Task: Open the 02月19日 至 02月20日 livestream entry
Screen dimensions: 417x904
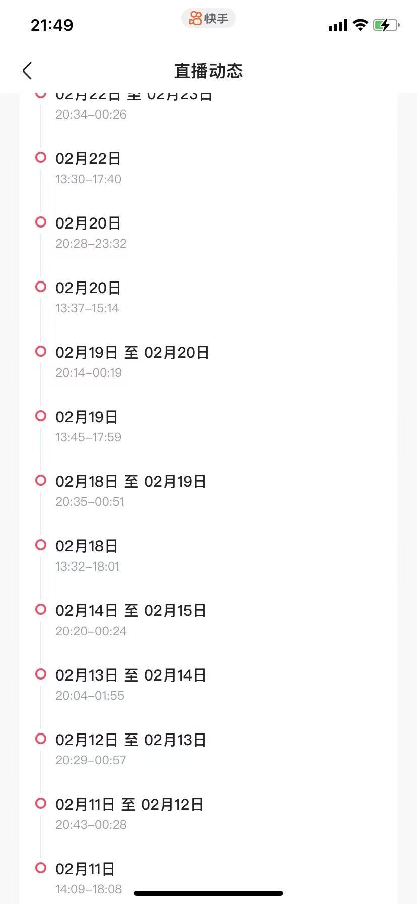Action: coord(132,361)
